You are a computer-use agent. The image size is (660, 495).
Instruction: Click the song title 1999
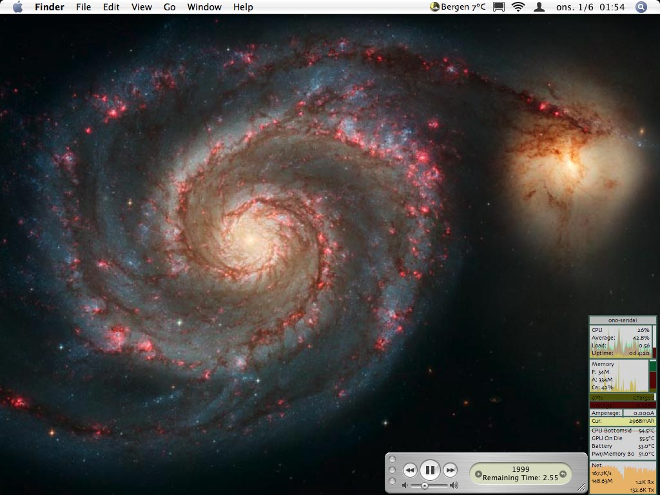(x=521, y=469)
